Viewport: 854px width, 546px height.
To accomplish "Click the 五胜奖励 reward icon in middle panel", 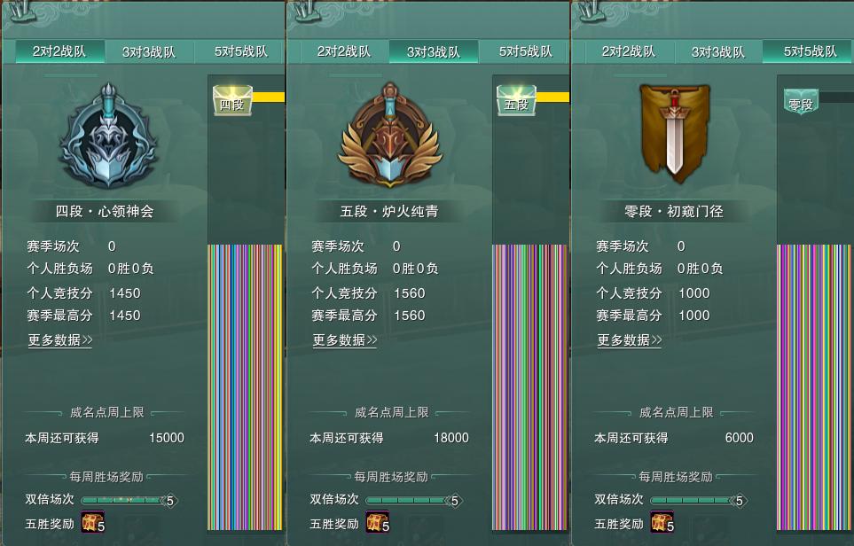I will click(378, 522).
